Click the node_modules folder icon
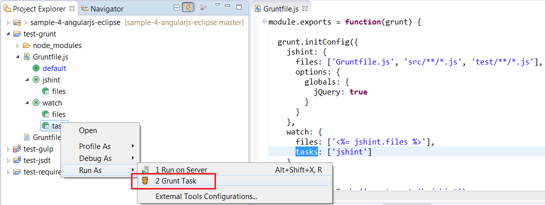545x205 pixels. click(26, 45)
